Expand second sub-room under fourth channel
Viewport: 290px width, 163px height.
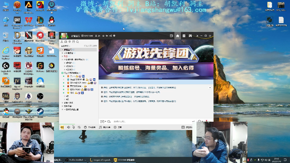65,66
